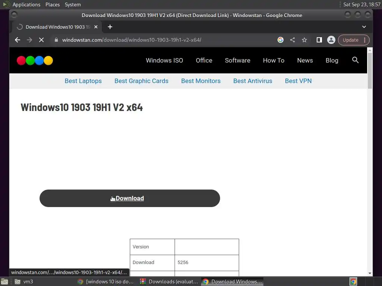
Task: Switch to windows 10 iso Chrome taskbar window
Action: (106, 282)
